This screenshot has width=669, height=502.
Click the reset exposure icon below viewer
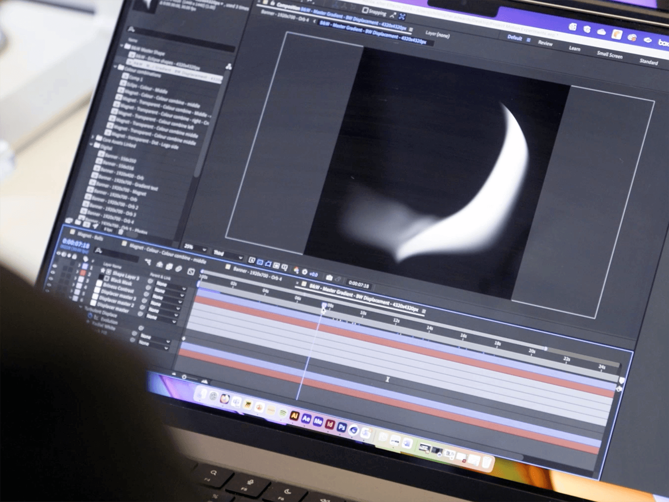pyautogui.click(x=304, y=272)
